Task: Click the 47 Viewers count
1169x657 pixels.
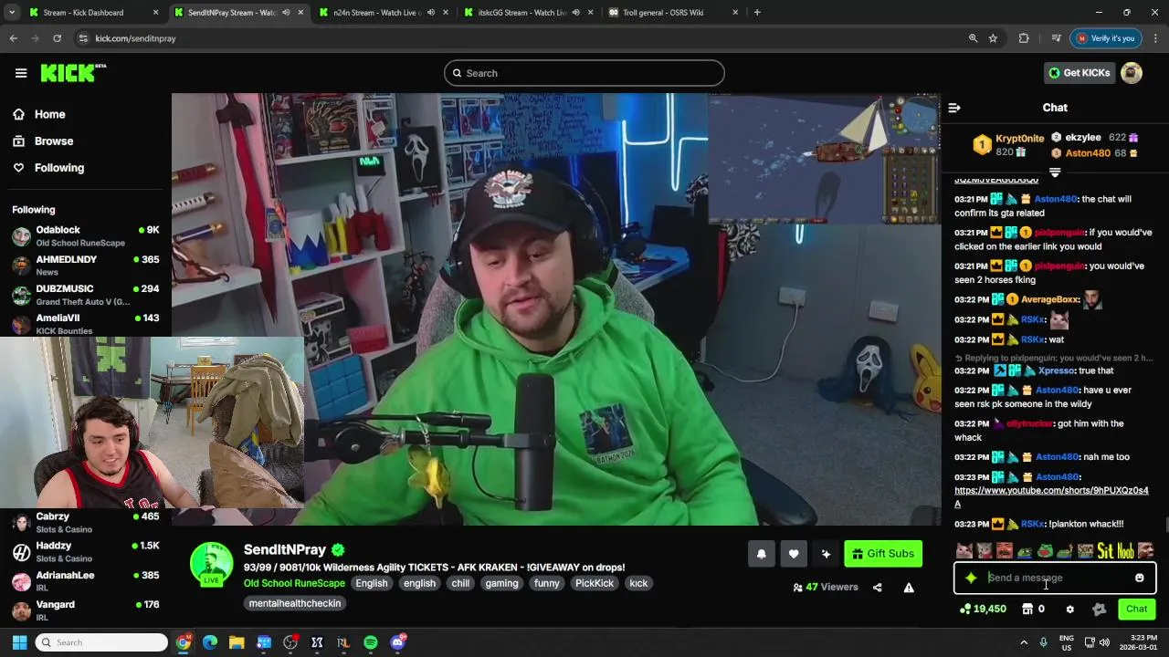Action: [826, 588]
